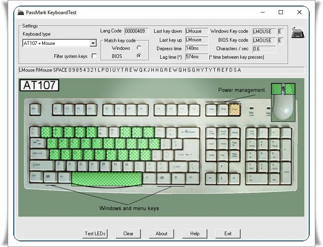Click the Windows and menu keys caption
This screenshot has width=323, height=247.
tap(129, 209)
